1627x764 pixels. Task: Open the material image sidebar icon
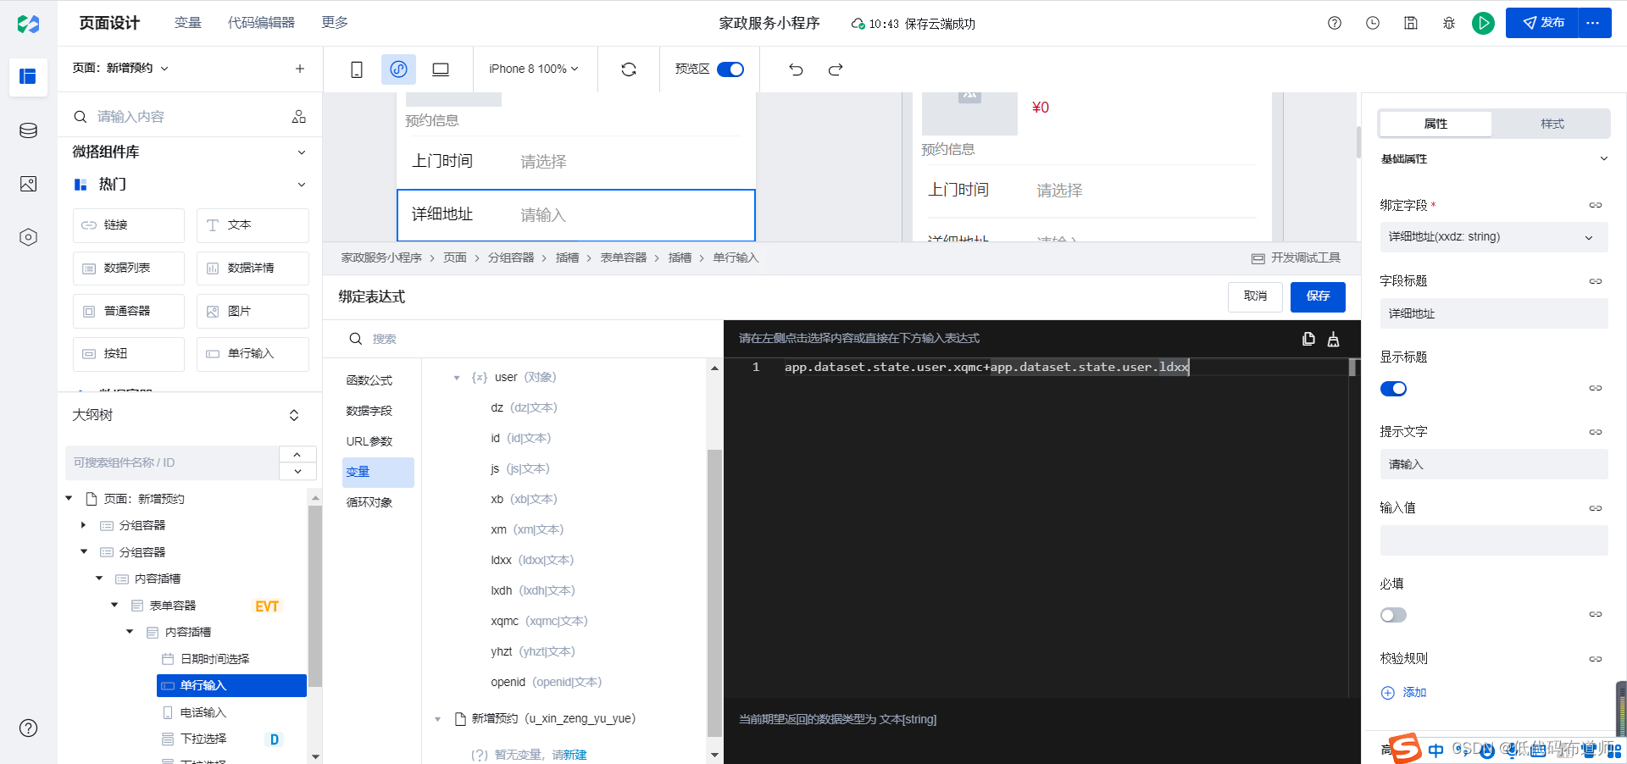point(28,184)
